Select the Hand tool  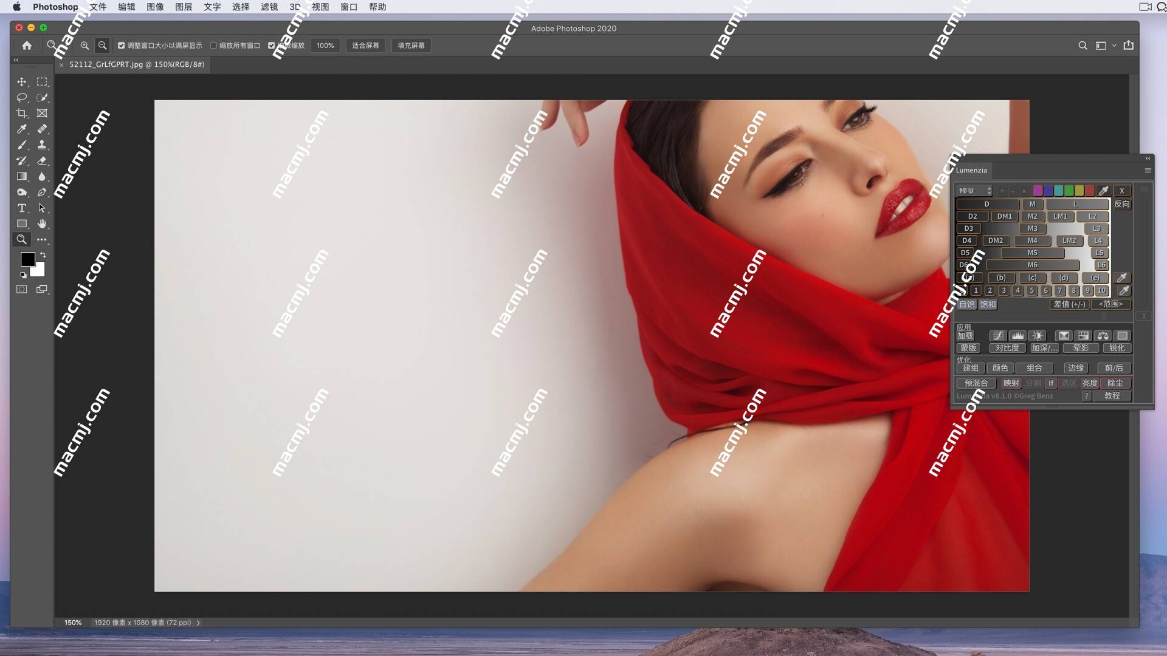pyautogui.click(x=42, y=224)
